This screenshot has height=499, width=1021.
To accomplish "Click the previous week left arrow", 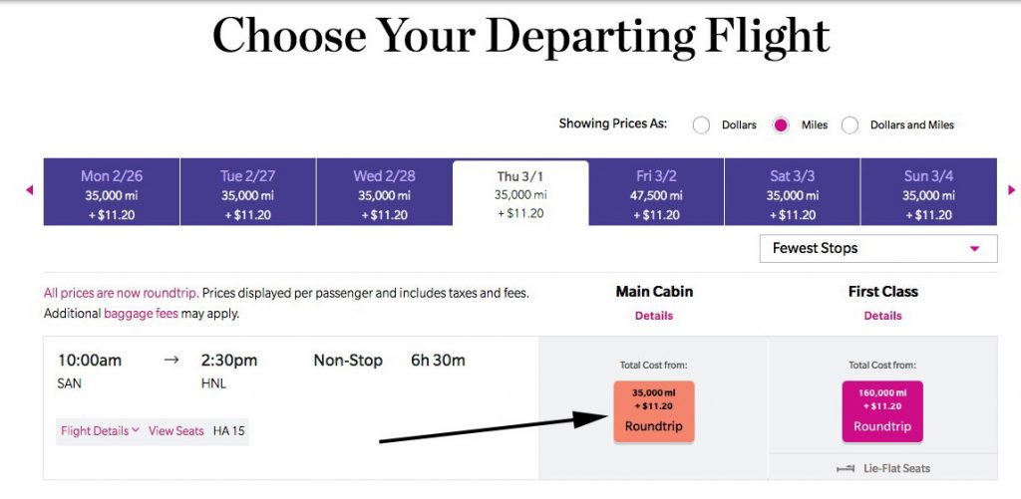I will (x=29, y=190).
